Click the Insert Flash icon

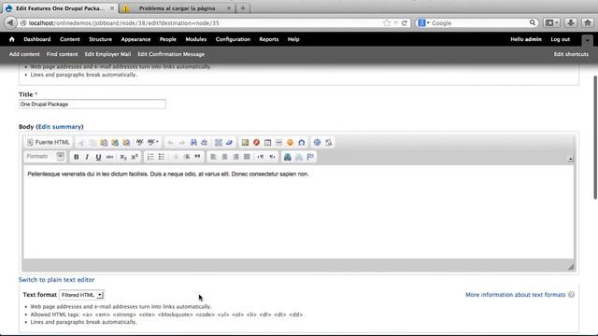point(256,143)
